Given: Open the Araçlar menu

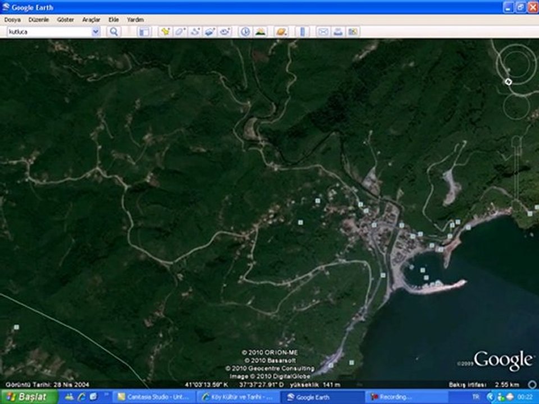Looking at the screenshot, I should pyautogui.click(x=91, y=20).
